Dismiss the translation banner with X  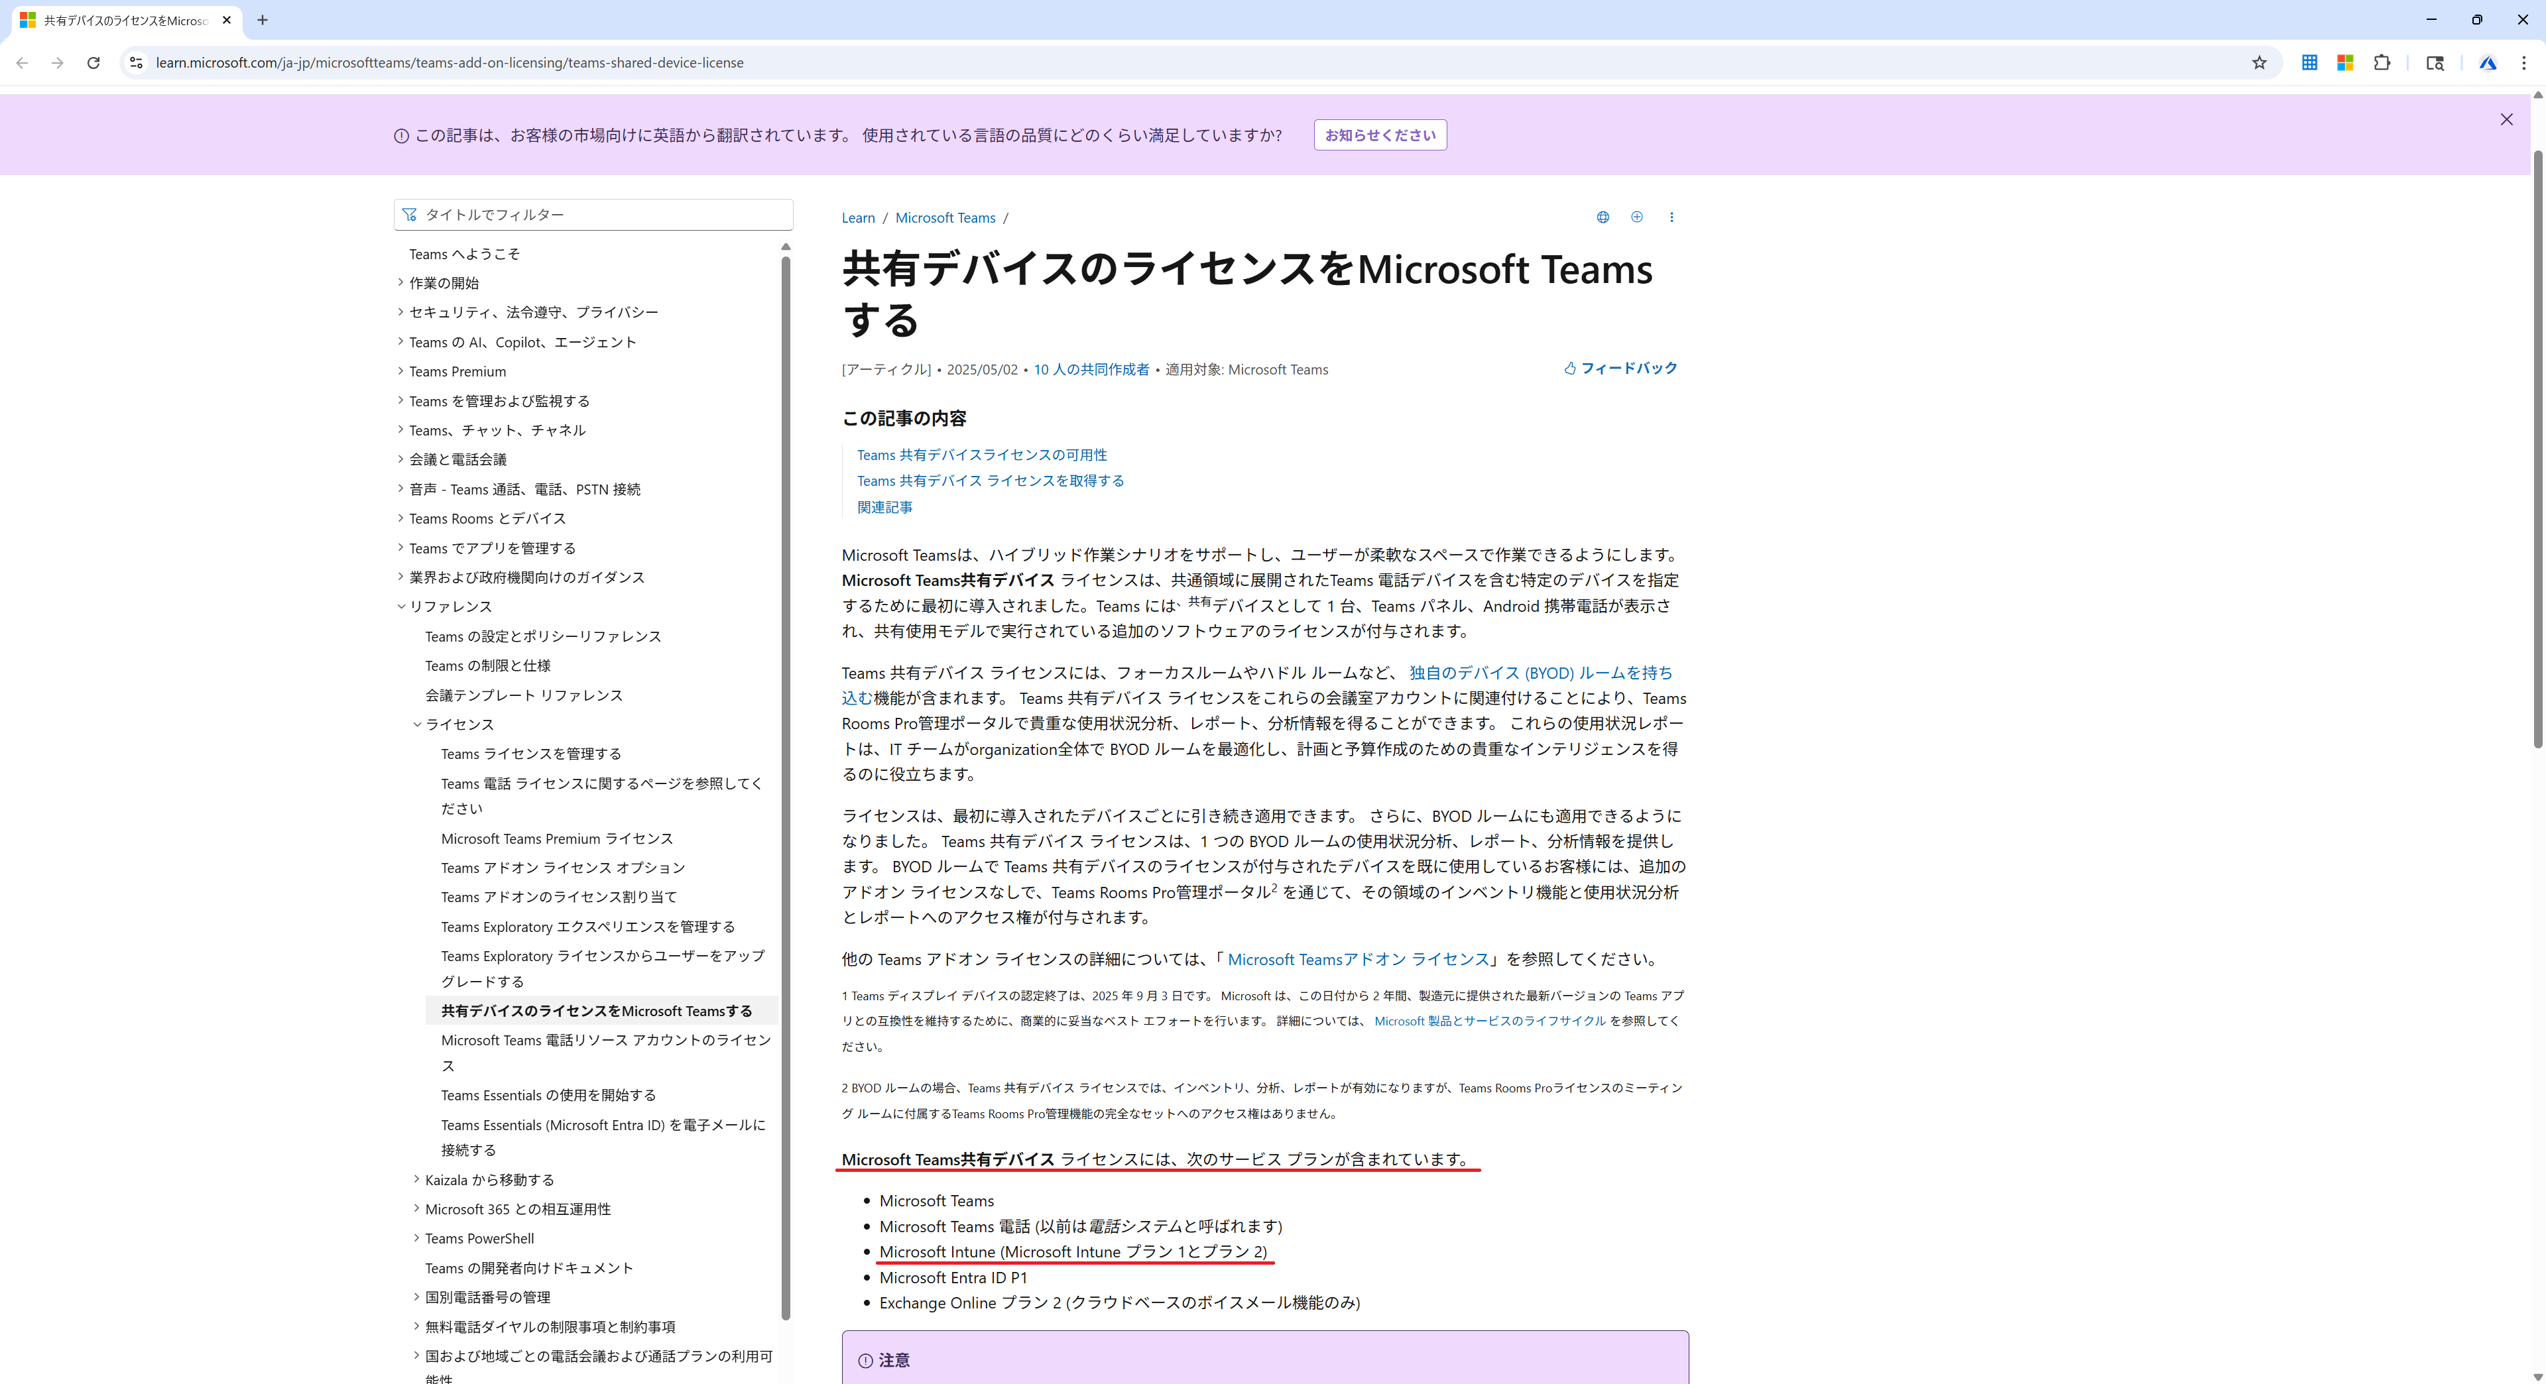(x=2506, y=119)
